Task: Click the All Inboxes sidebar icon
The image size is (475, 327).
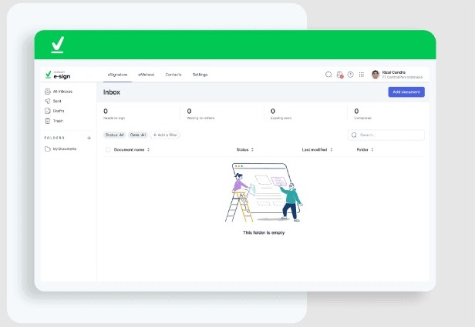Action: [x=48, y=92]
